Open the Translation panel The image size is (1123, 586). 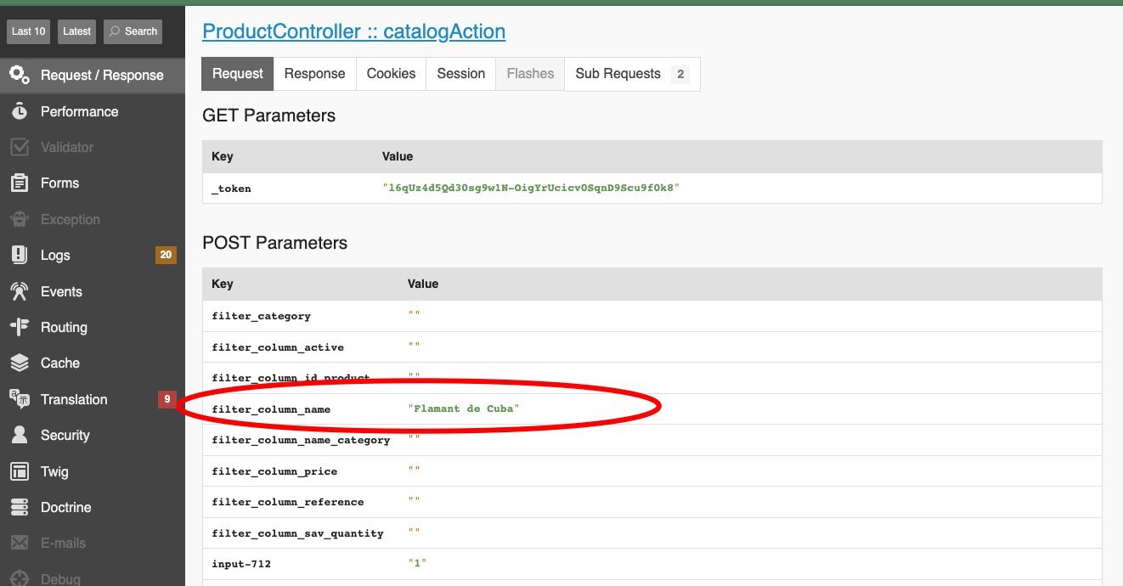point(93,399)
